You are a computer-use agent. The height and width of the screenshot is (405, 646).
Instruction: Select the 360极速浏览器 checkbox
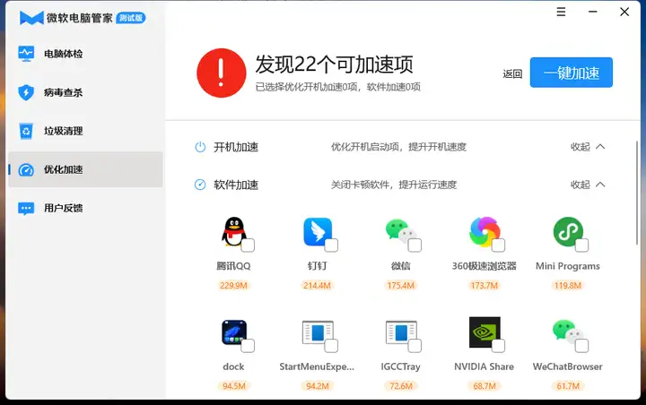[x=499, y=246]
